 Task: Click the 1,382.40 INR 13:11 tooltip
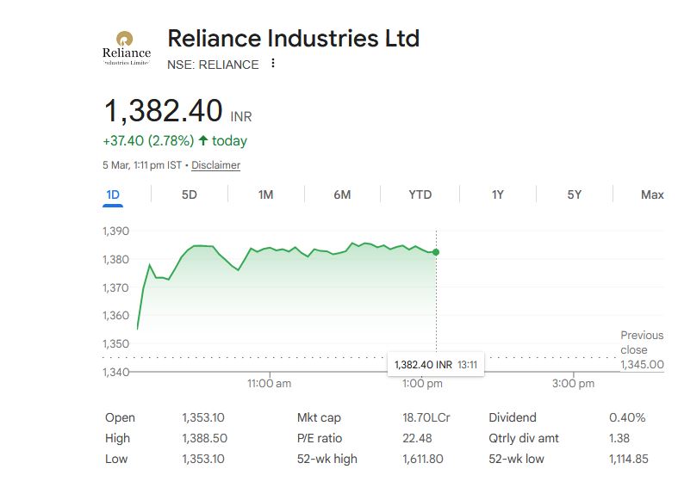436,365
